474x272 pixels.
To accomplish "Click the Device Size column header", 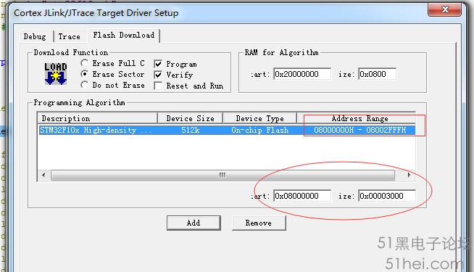I will click(x=190, y=118).
